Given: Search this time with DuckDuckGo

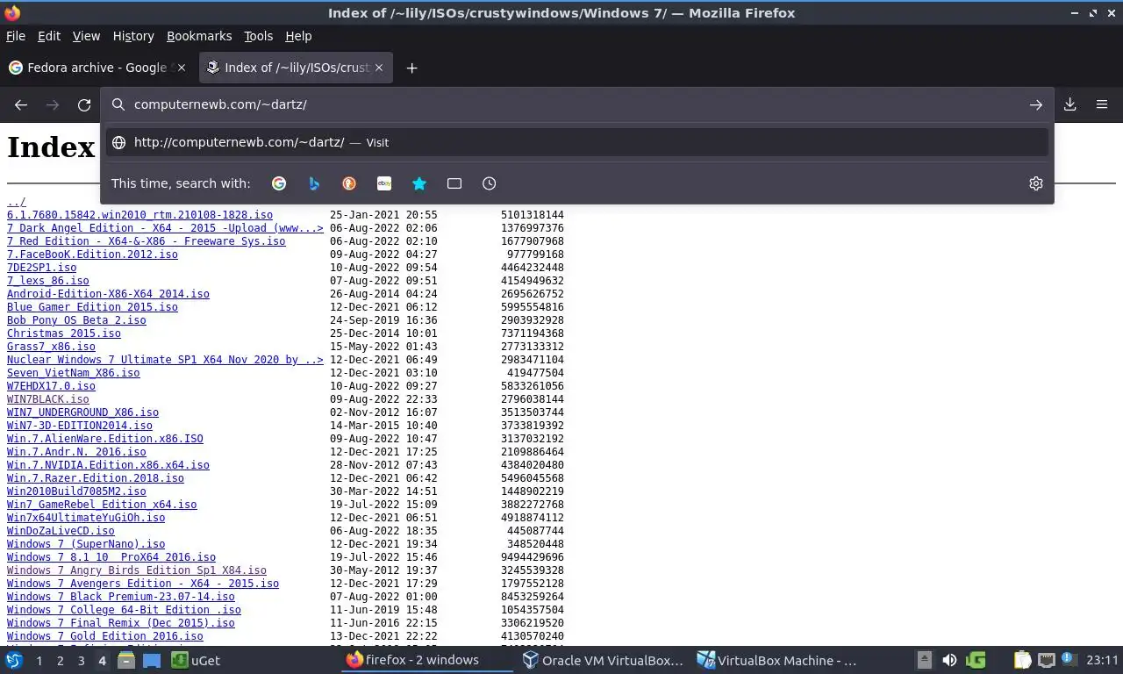Looking at the screenshot, I should (x=349, y=183).
